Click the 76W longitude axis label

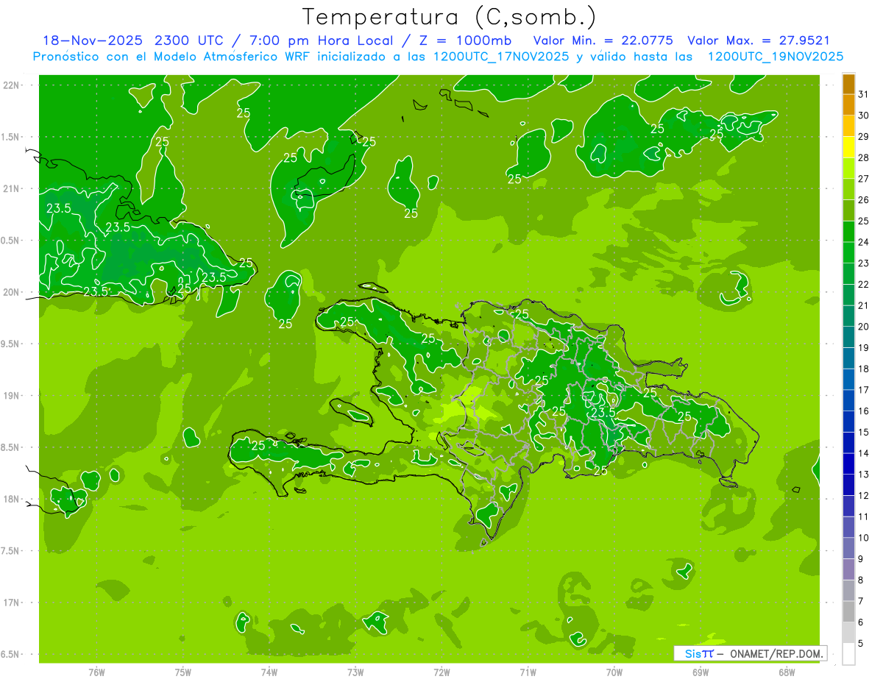pos(96,672)
